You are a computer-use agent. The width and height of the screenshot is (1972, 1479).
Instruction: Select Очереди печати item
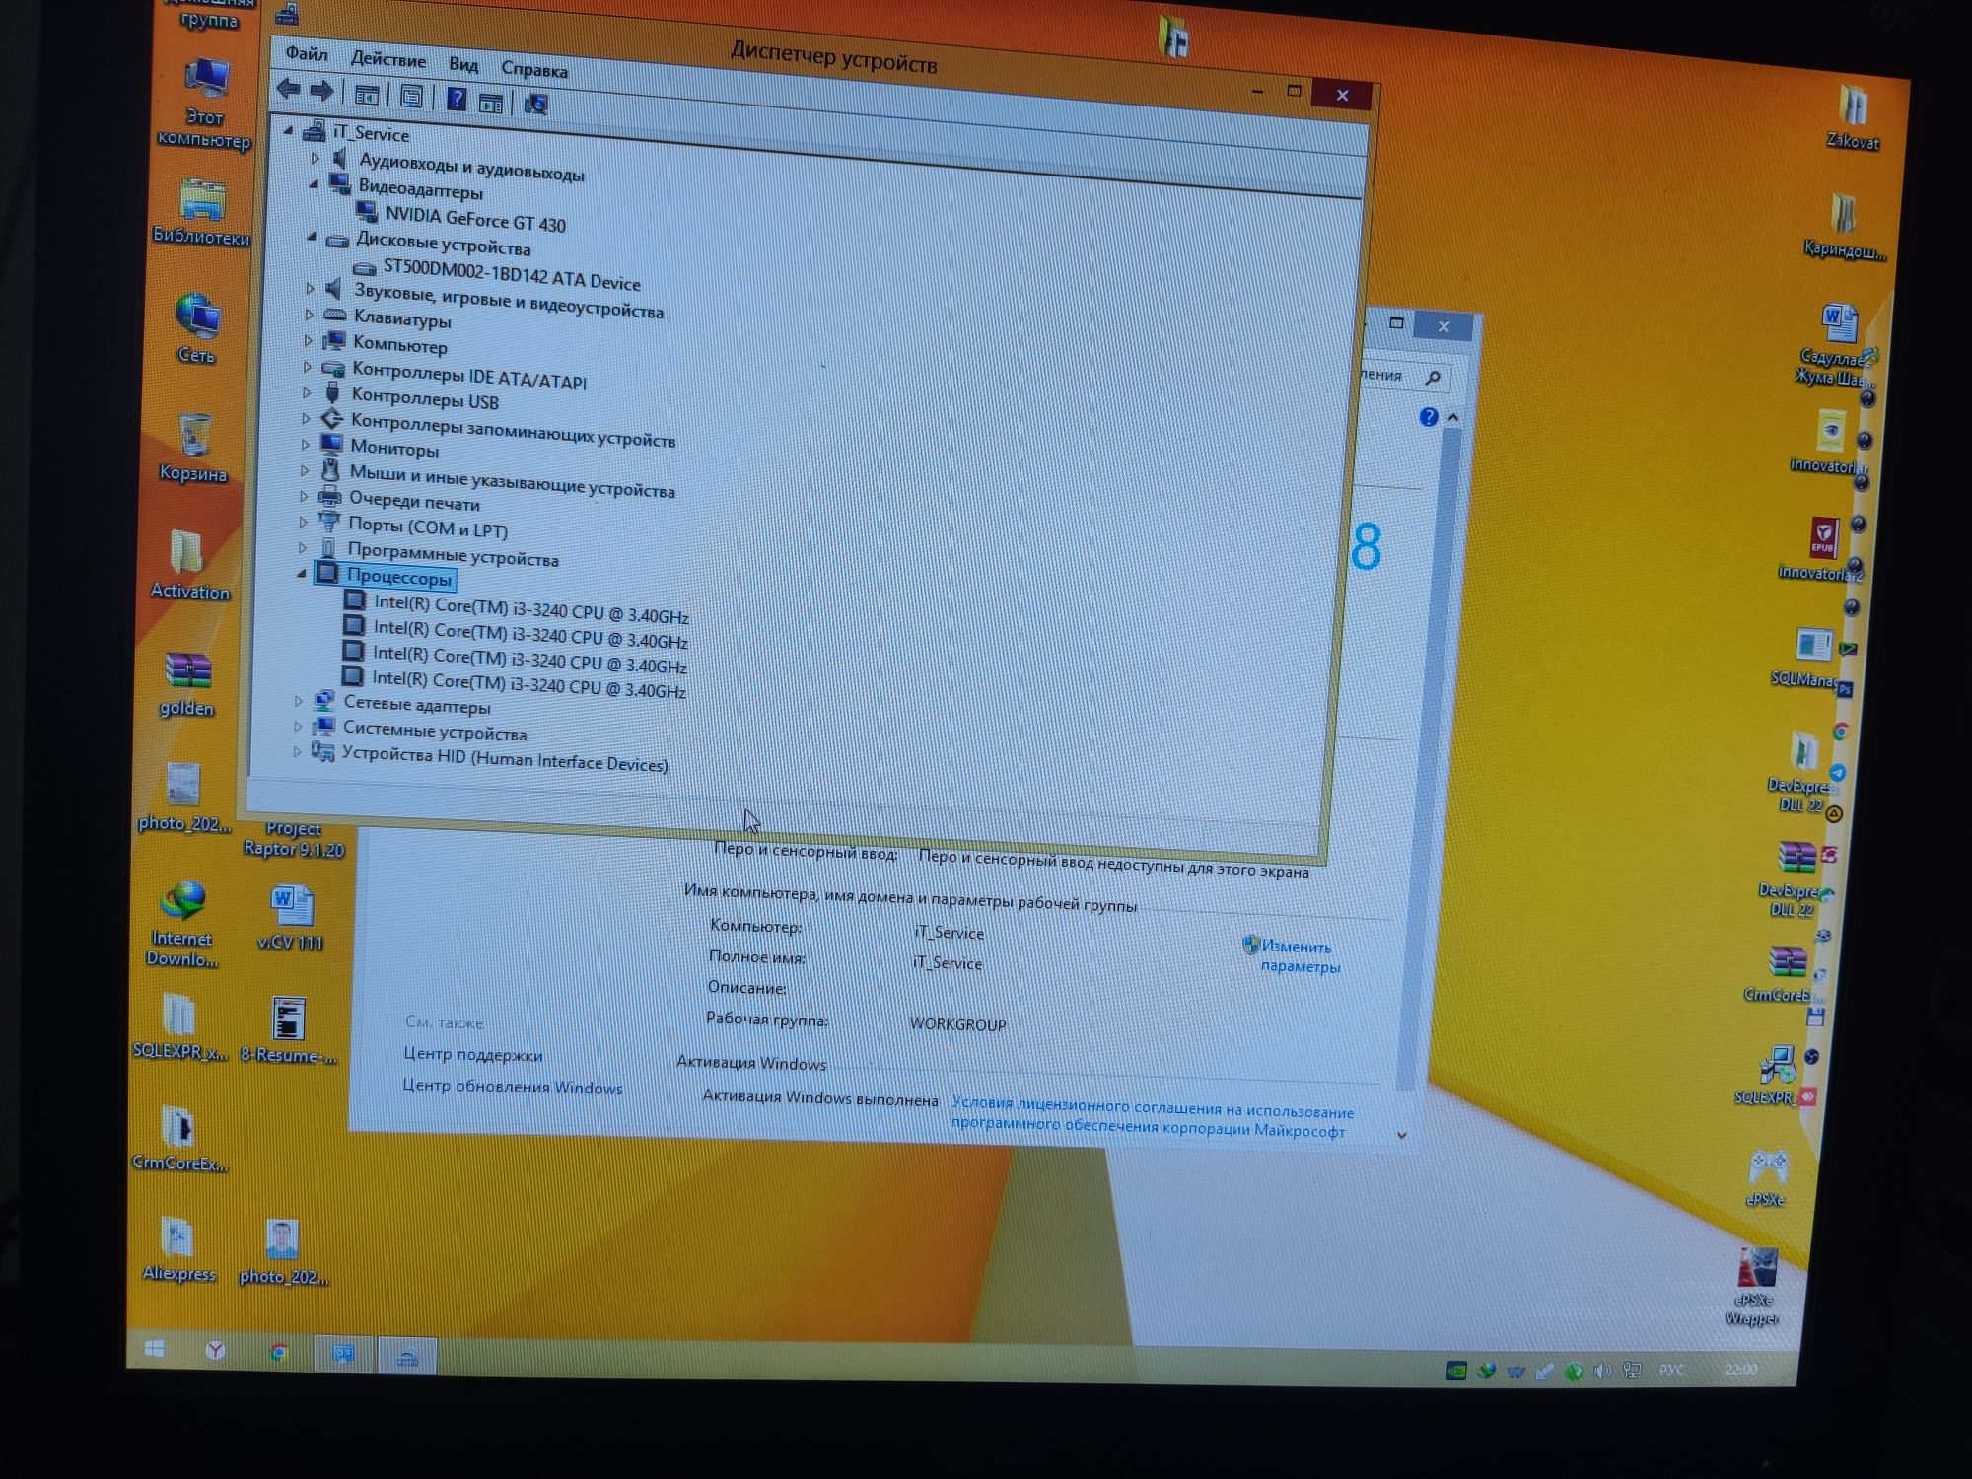414,501
